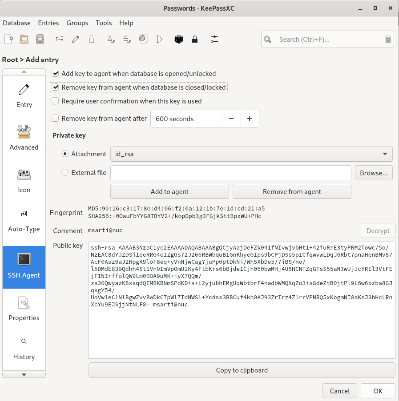Click the 600 seconds field
Image resolution: width=399 pixels, height=401 pixels.
point(186,119)
